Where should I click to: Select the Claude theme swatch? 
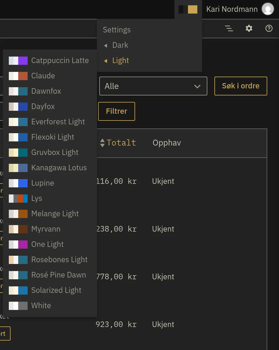pos(18,76)
